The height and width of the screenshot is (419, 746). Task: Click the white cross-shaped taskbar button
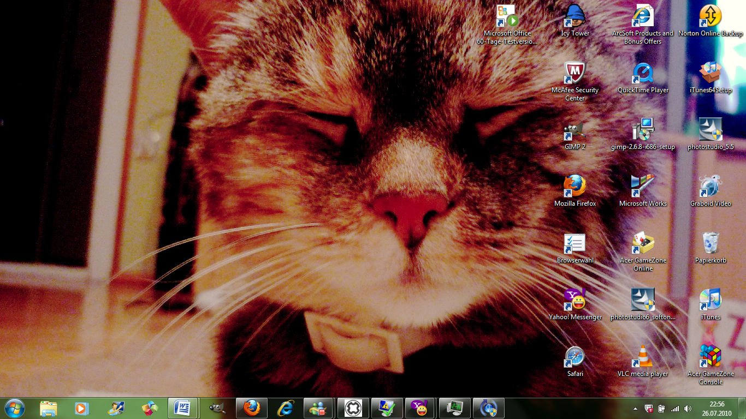point(353,408)
